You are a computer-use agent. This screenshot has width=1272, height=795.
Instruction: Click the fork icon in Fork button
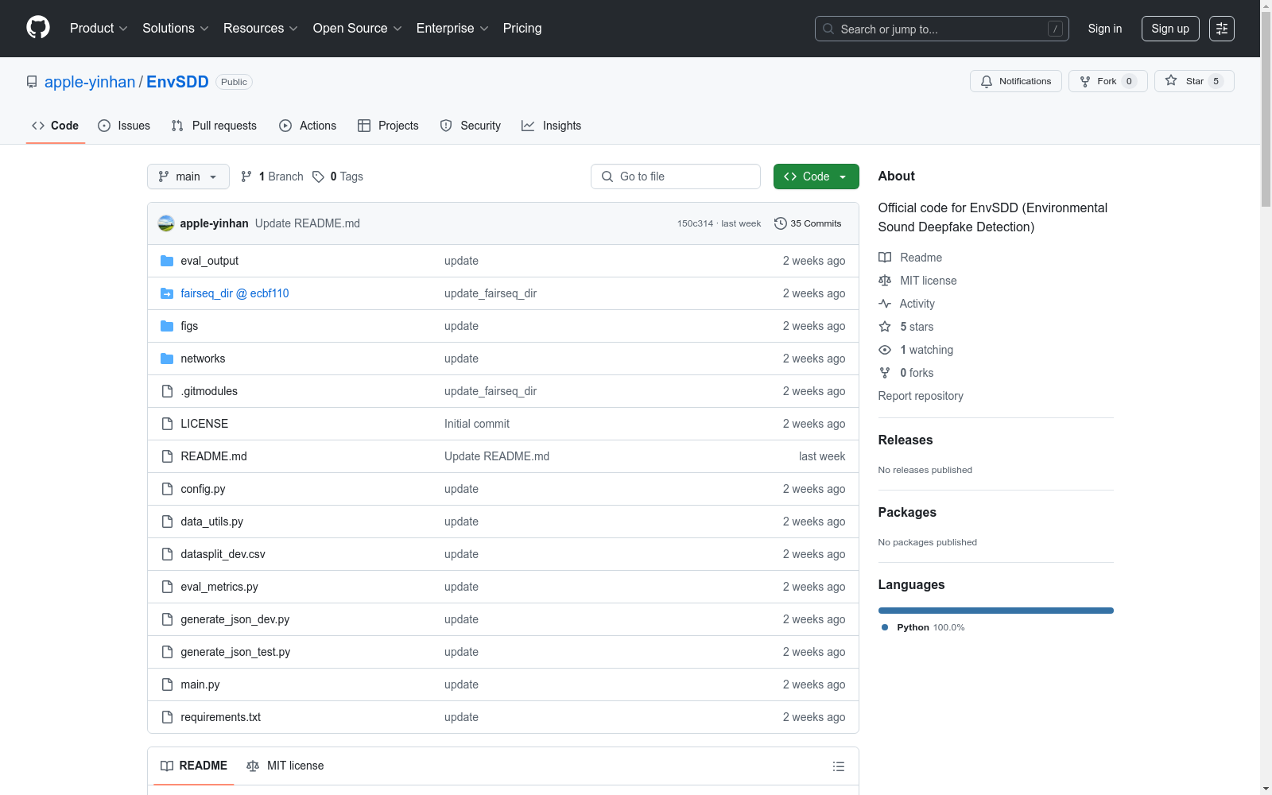(1085, 81)
